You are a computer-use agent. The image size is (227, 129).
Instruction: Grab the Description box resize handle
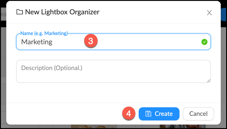(209, 81)
